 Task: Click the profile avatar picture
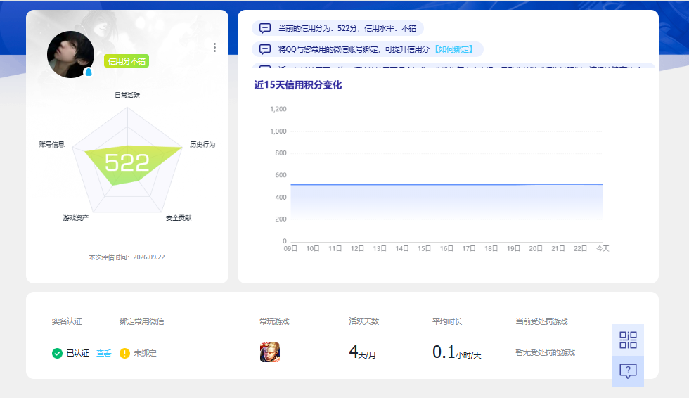click(71, 54)
